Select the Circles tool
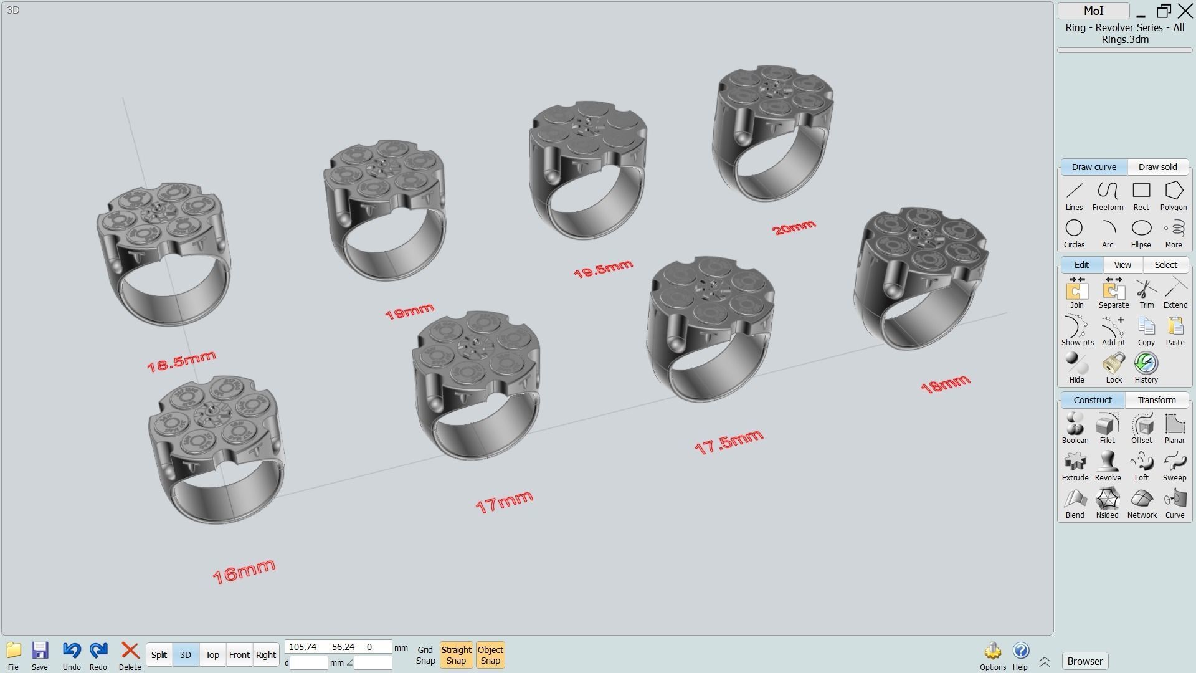 [1074, 234]
